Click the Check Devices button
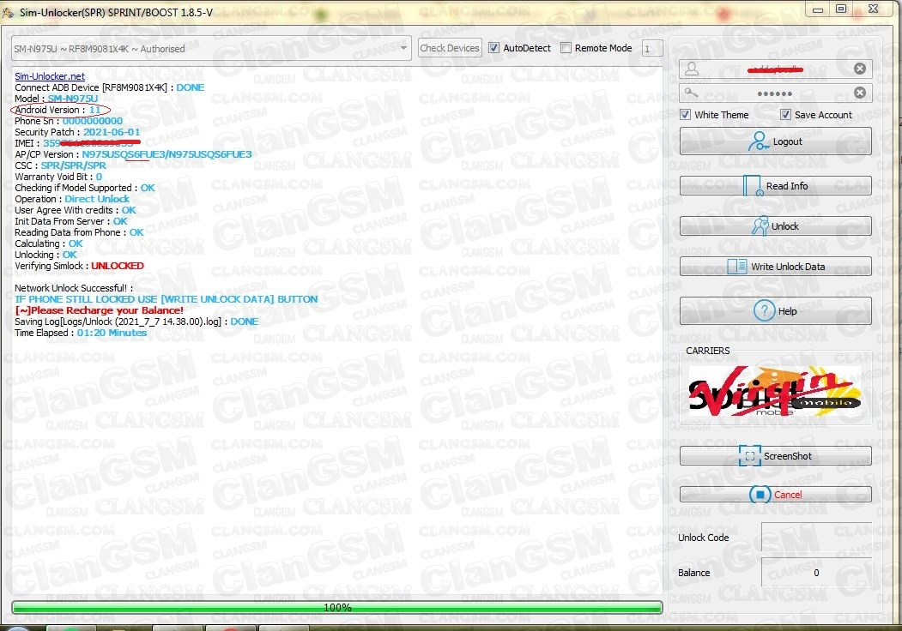The height and width of the screenshot is (631, 902). coord(449,48)
